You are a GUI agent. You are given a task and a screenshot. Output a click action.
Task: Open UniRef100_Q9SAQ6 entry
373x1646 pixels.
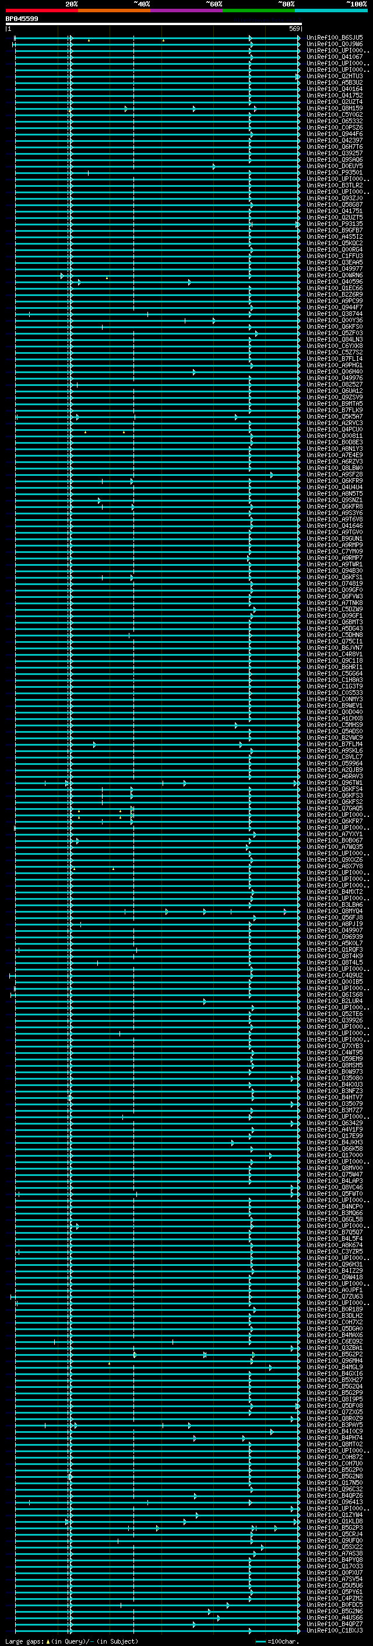pyautogui.click(x=335, y=160)
